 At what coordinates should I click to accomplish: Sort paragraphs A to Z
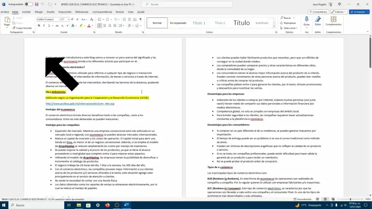pos(135,20)
